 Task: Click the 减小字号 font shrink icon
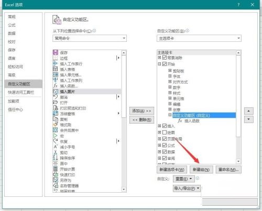point(56,147)
